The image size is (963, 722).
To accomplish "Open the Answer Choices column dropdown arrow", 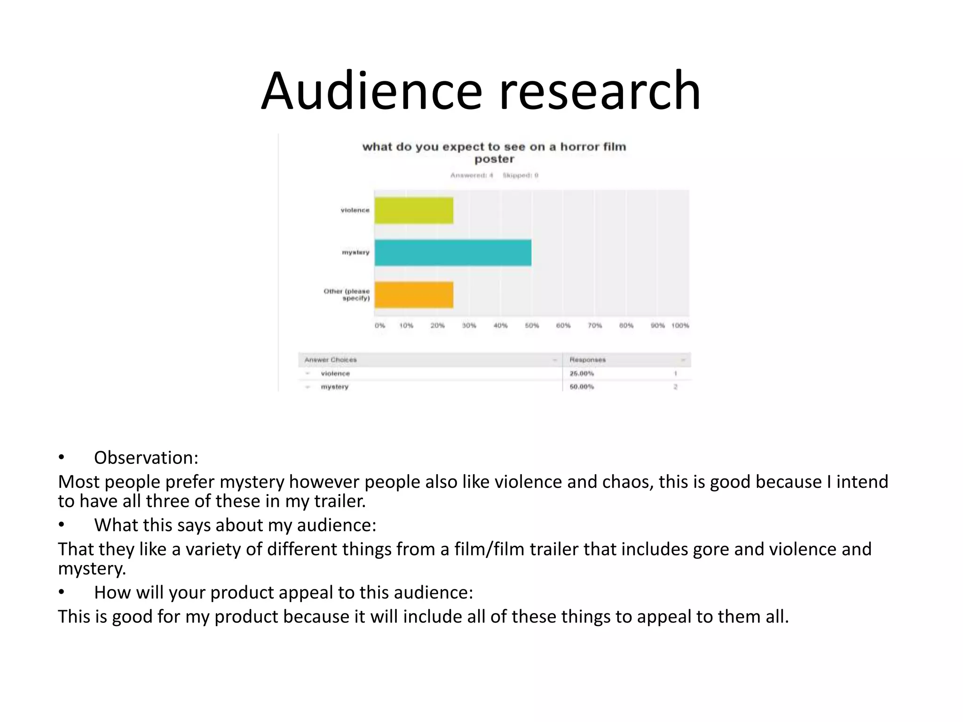I will click(x=555, y=360).
